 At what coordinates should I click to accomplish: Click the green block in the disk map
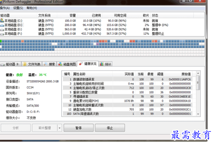(1, 41)
